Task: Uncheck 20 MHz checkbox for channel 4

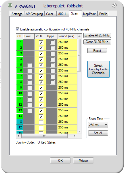Action: pyautogui.click(x=41, y=59)
